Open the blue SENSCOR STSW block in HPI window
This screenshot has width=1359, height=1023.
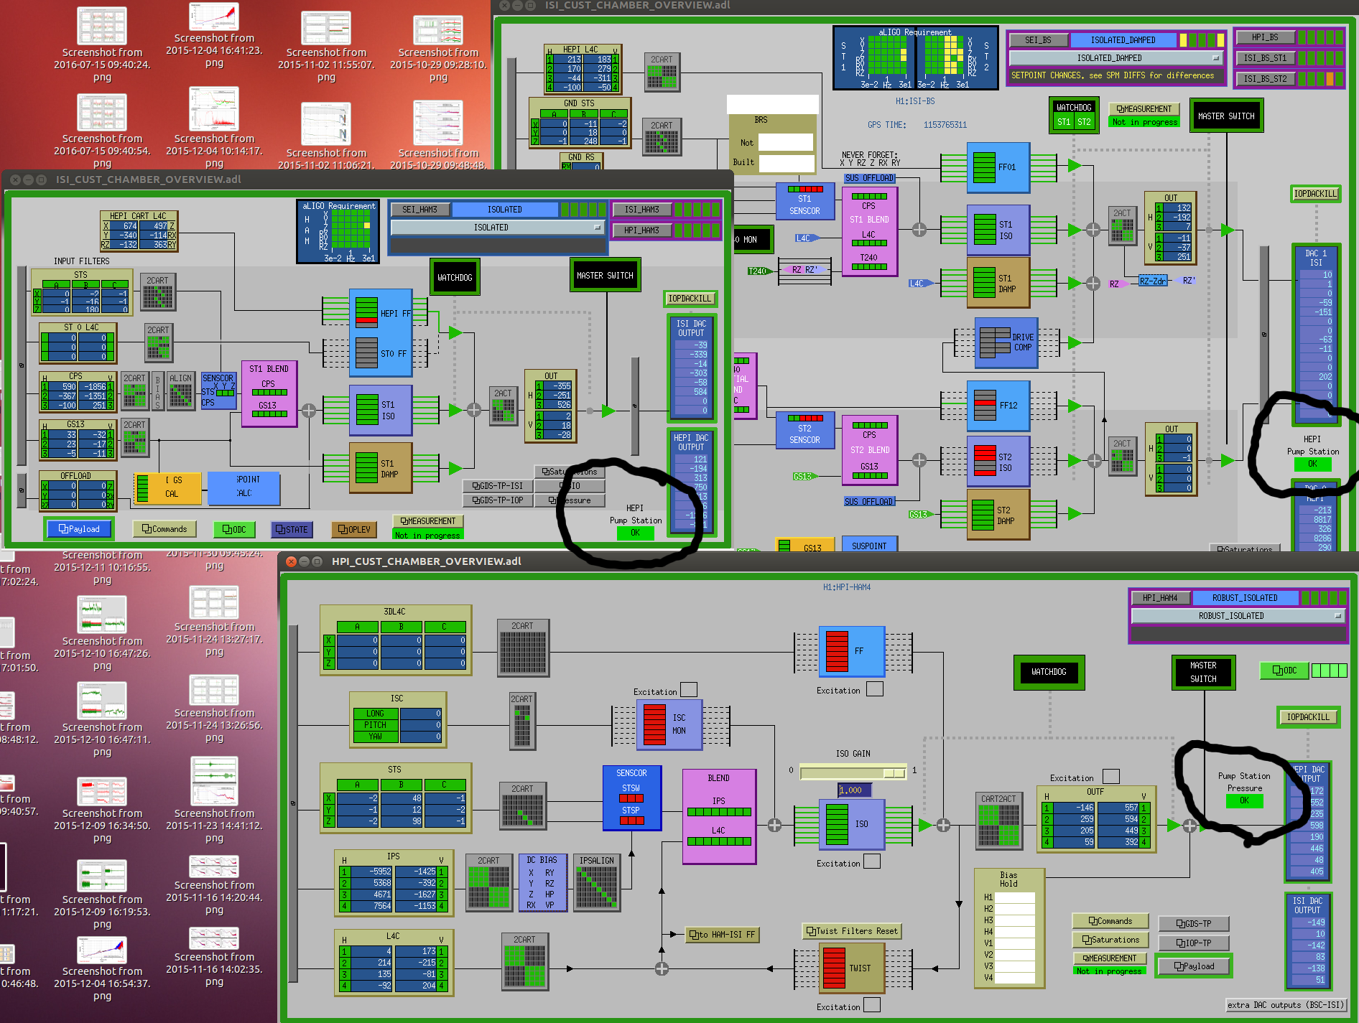coord(631,798)
